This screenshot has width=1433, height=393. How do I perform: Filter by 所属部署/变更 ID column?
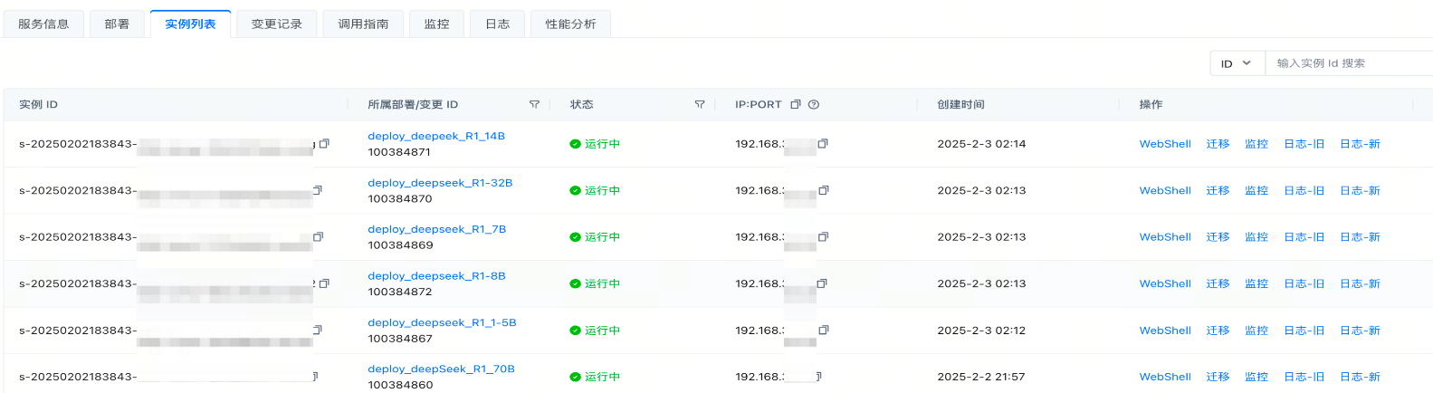click(534, 105)
